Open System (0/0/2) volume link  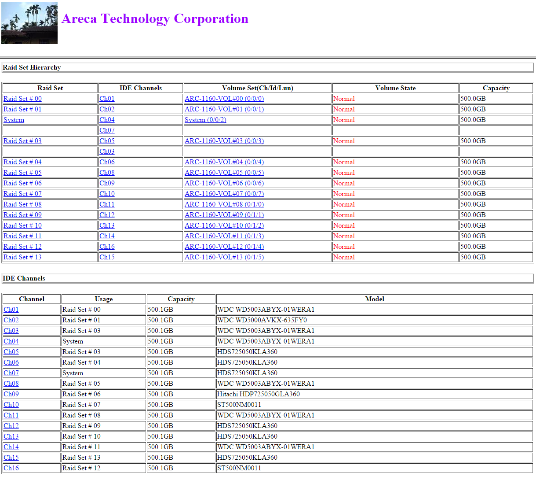coord(205,120)
